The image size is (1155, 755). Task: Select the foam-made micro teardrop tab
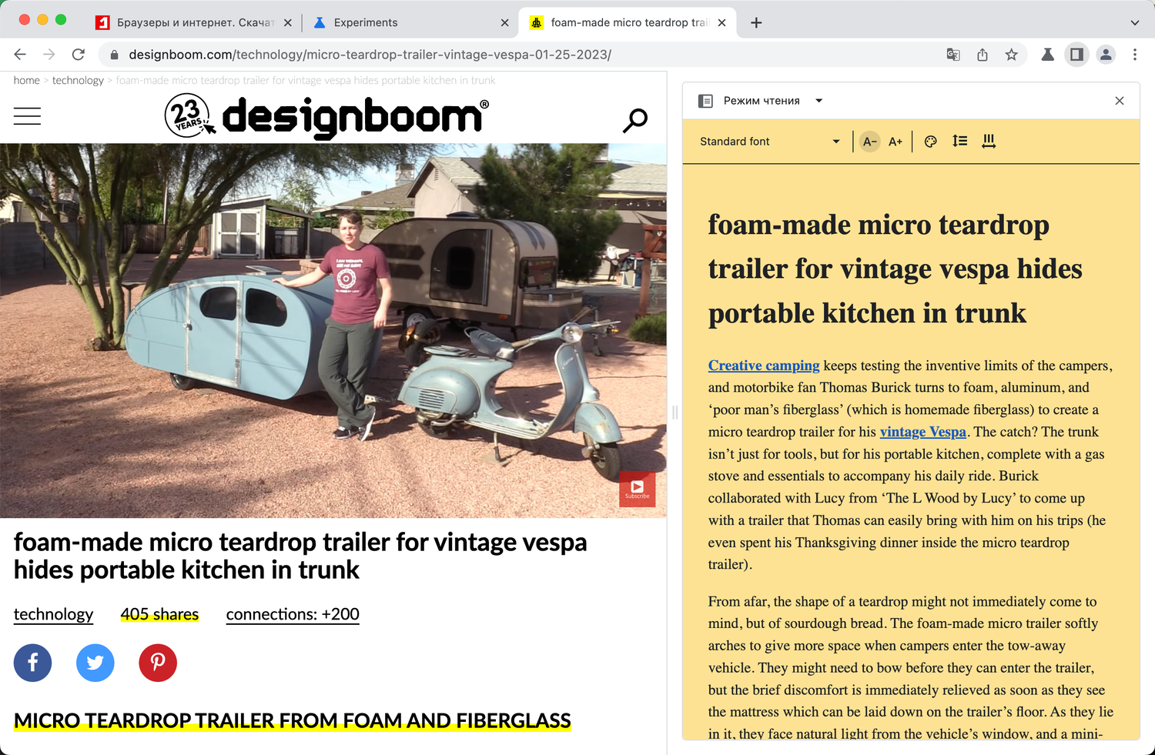pyautogui.click(x=628, y=22)
